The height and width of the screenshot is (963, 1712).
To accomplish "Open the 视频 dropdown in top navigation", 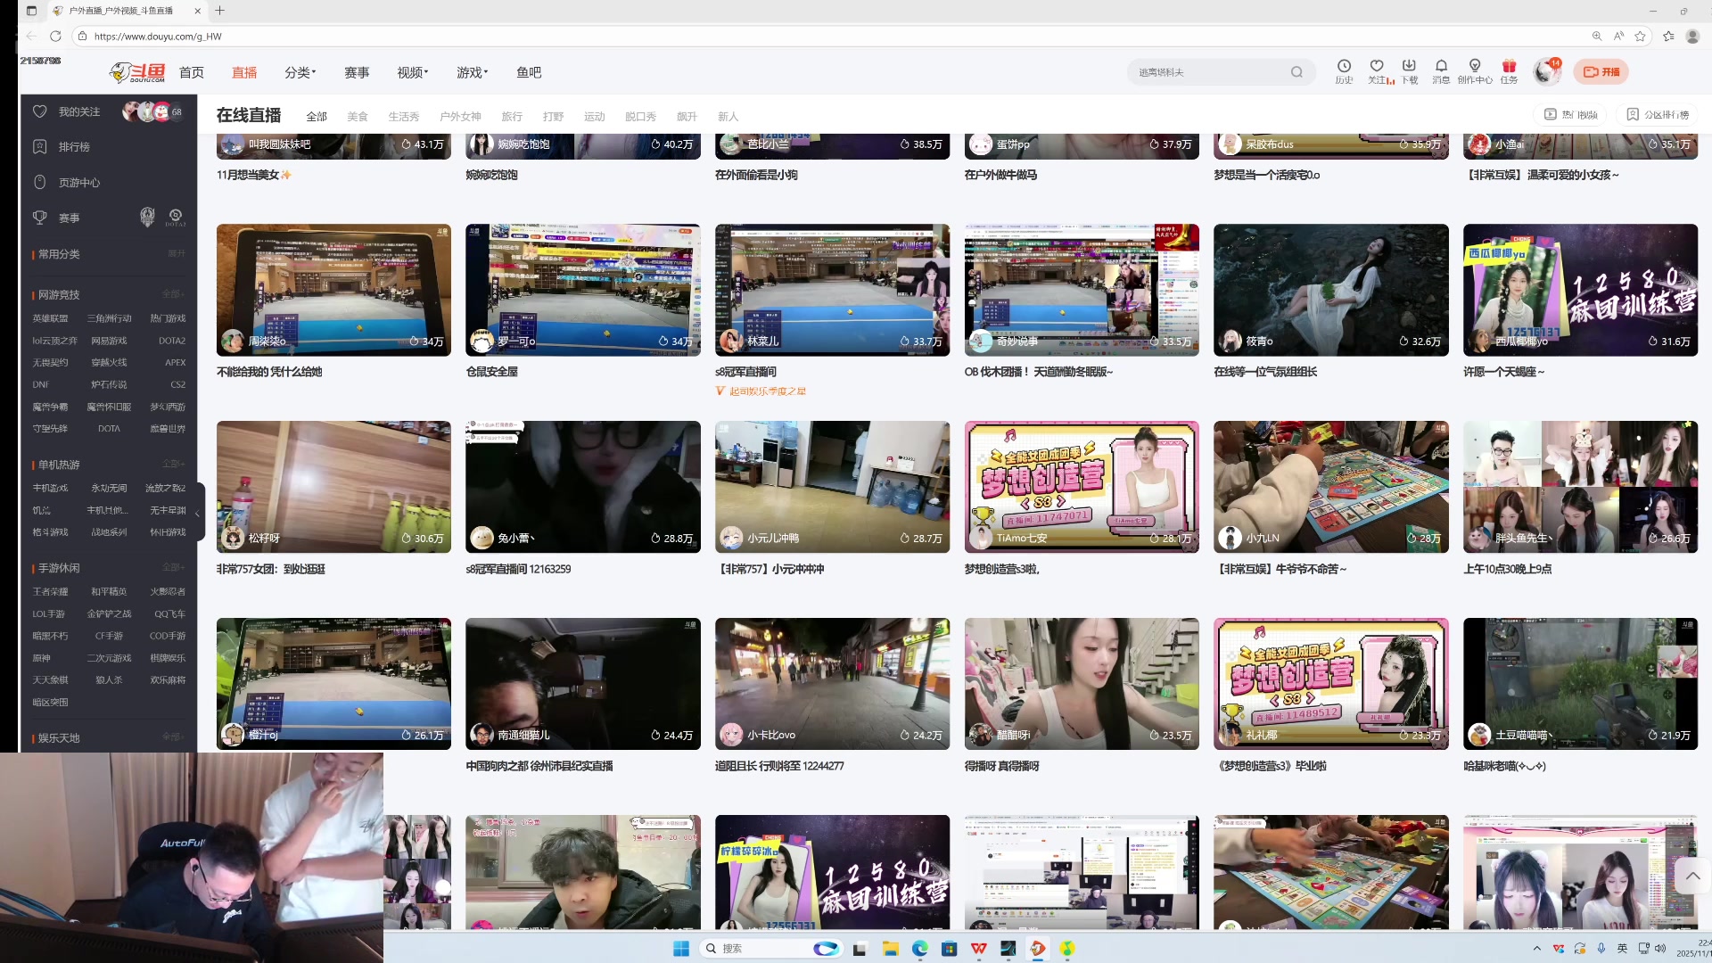I will click(412, 72).
